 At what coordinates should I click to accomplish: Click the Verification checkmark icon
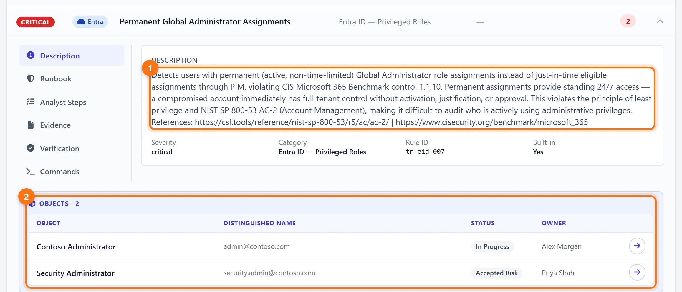pyautogui.click(x=31, y=148)
